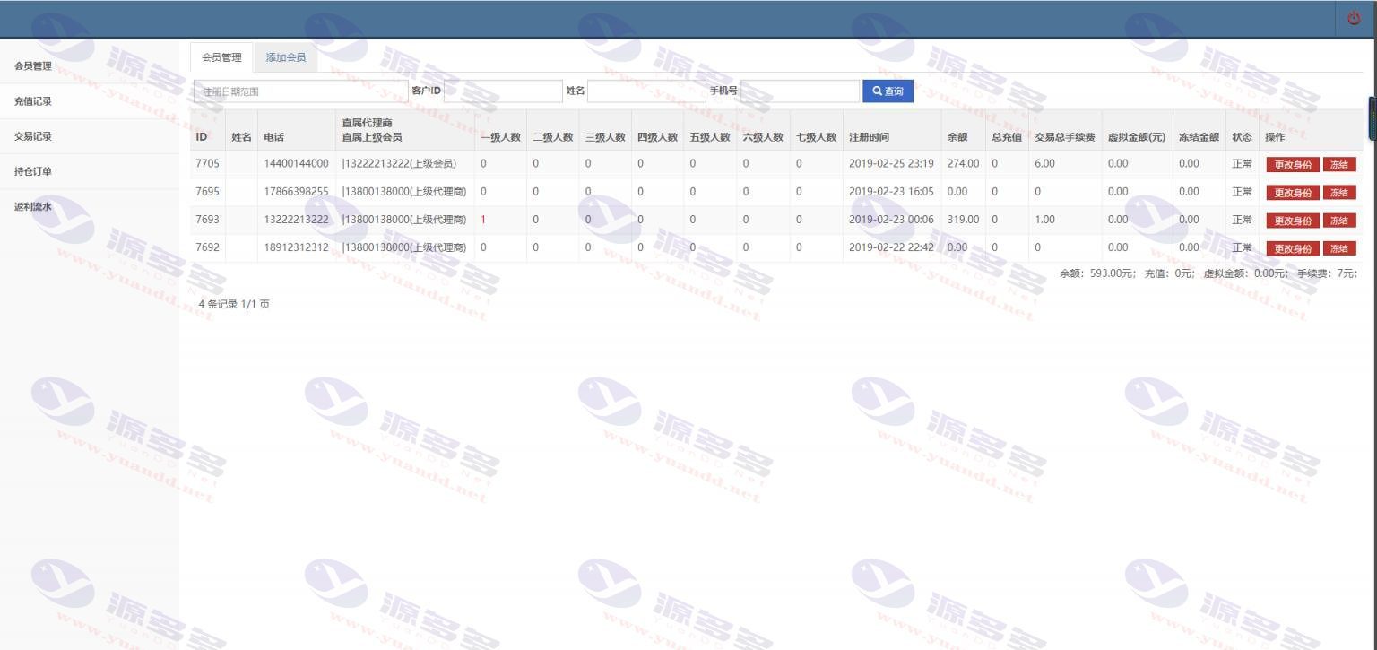The width and height of the screenshot is (1377, 650).
Task: Click the 电话 column header
Action: (x=273, y=137)
